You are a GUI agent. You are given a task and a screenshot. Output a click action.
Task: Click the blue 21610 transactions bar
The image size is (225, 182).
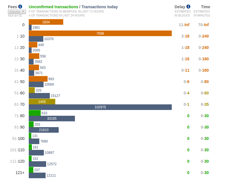click(44, 130)
